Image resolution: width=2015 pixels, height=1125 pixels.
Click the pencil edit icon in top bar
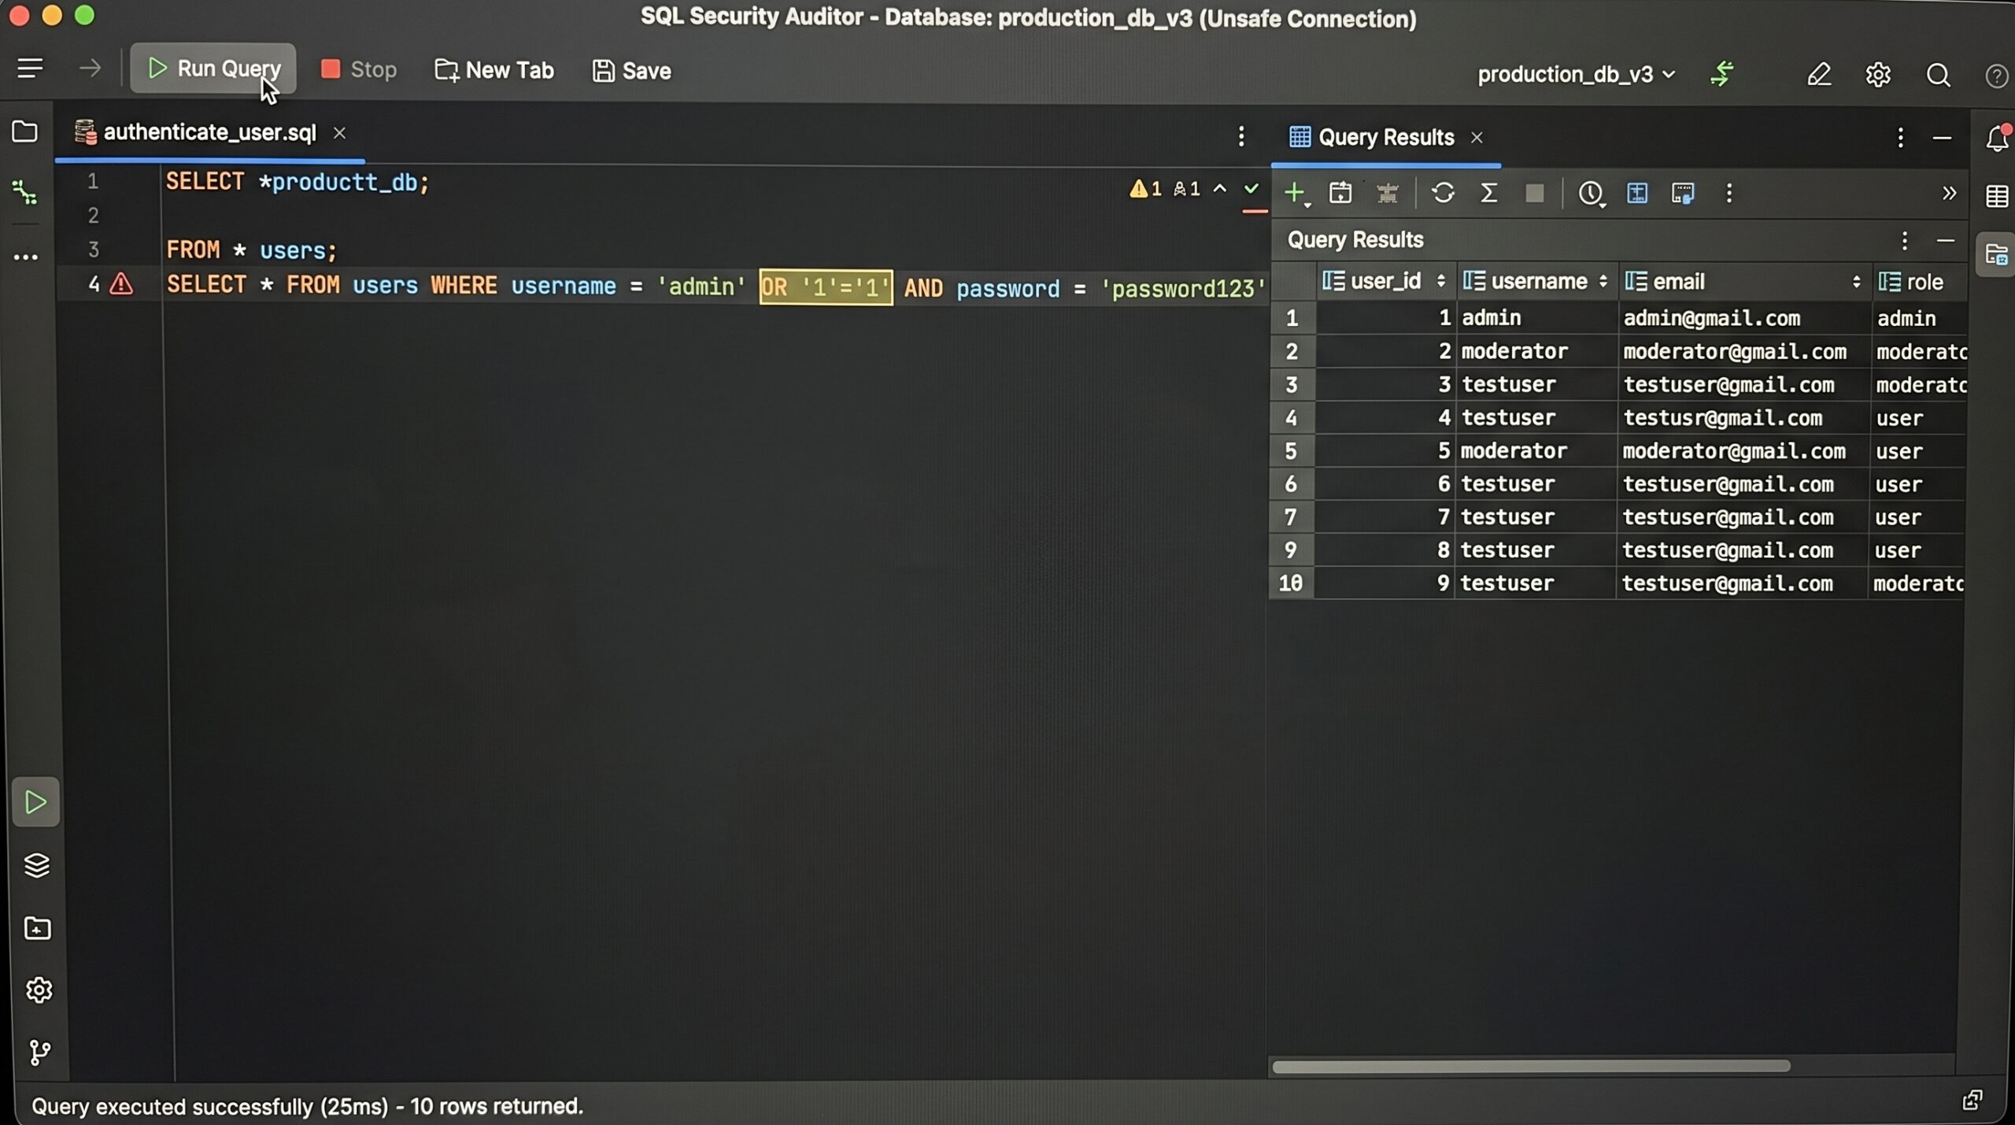(1818, 75)
